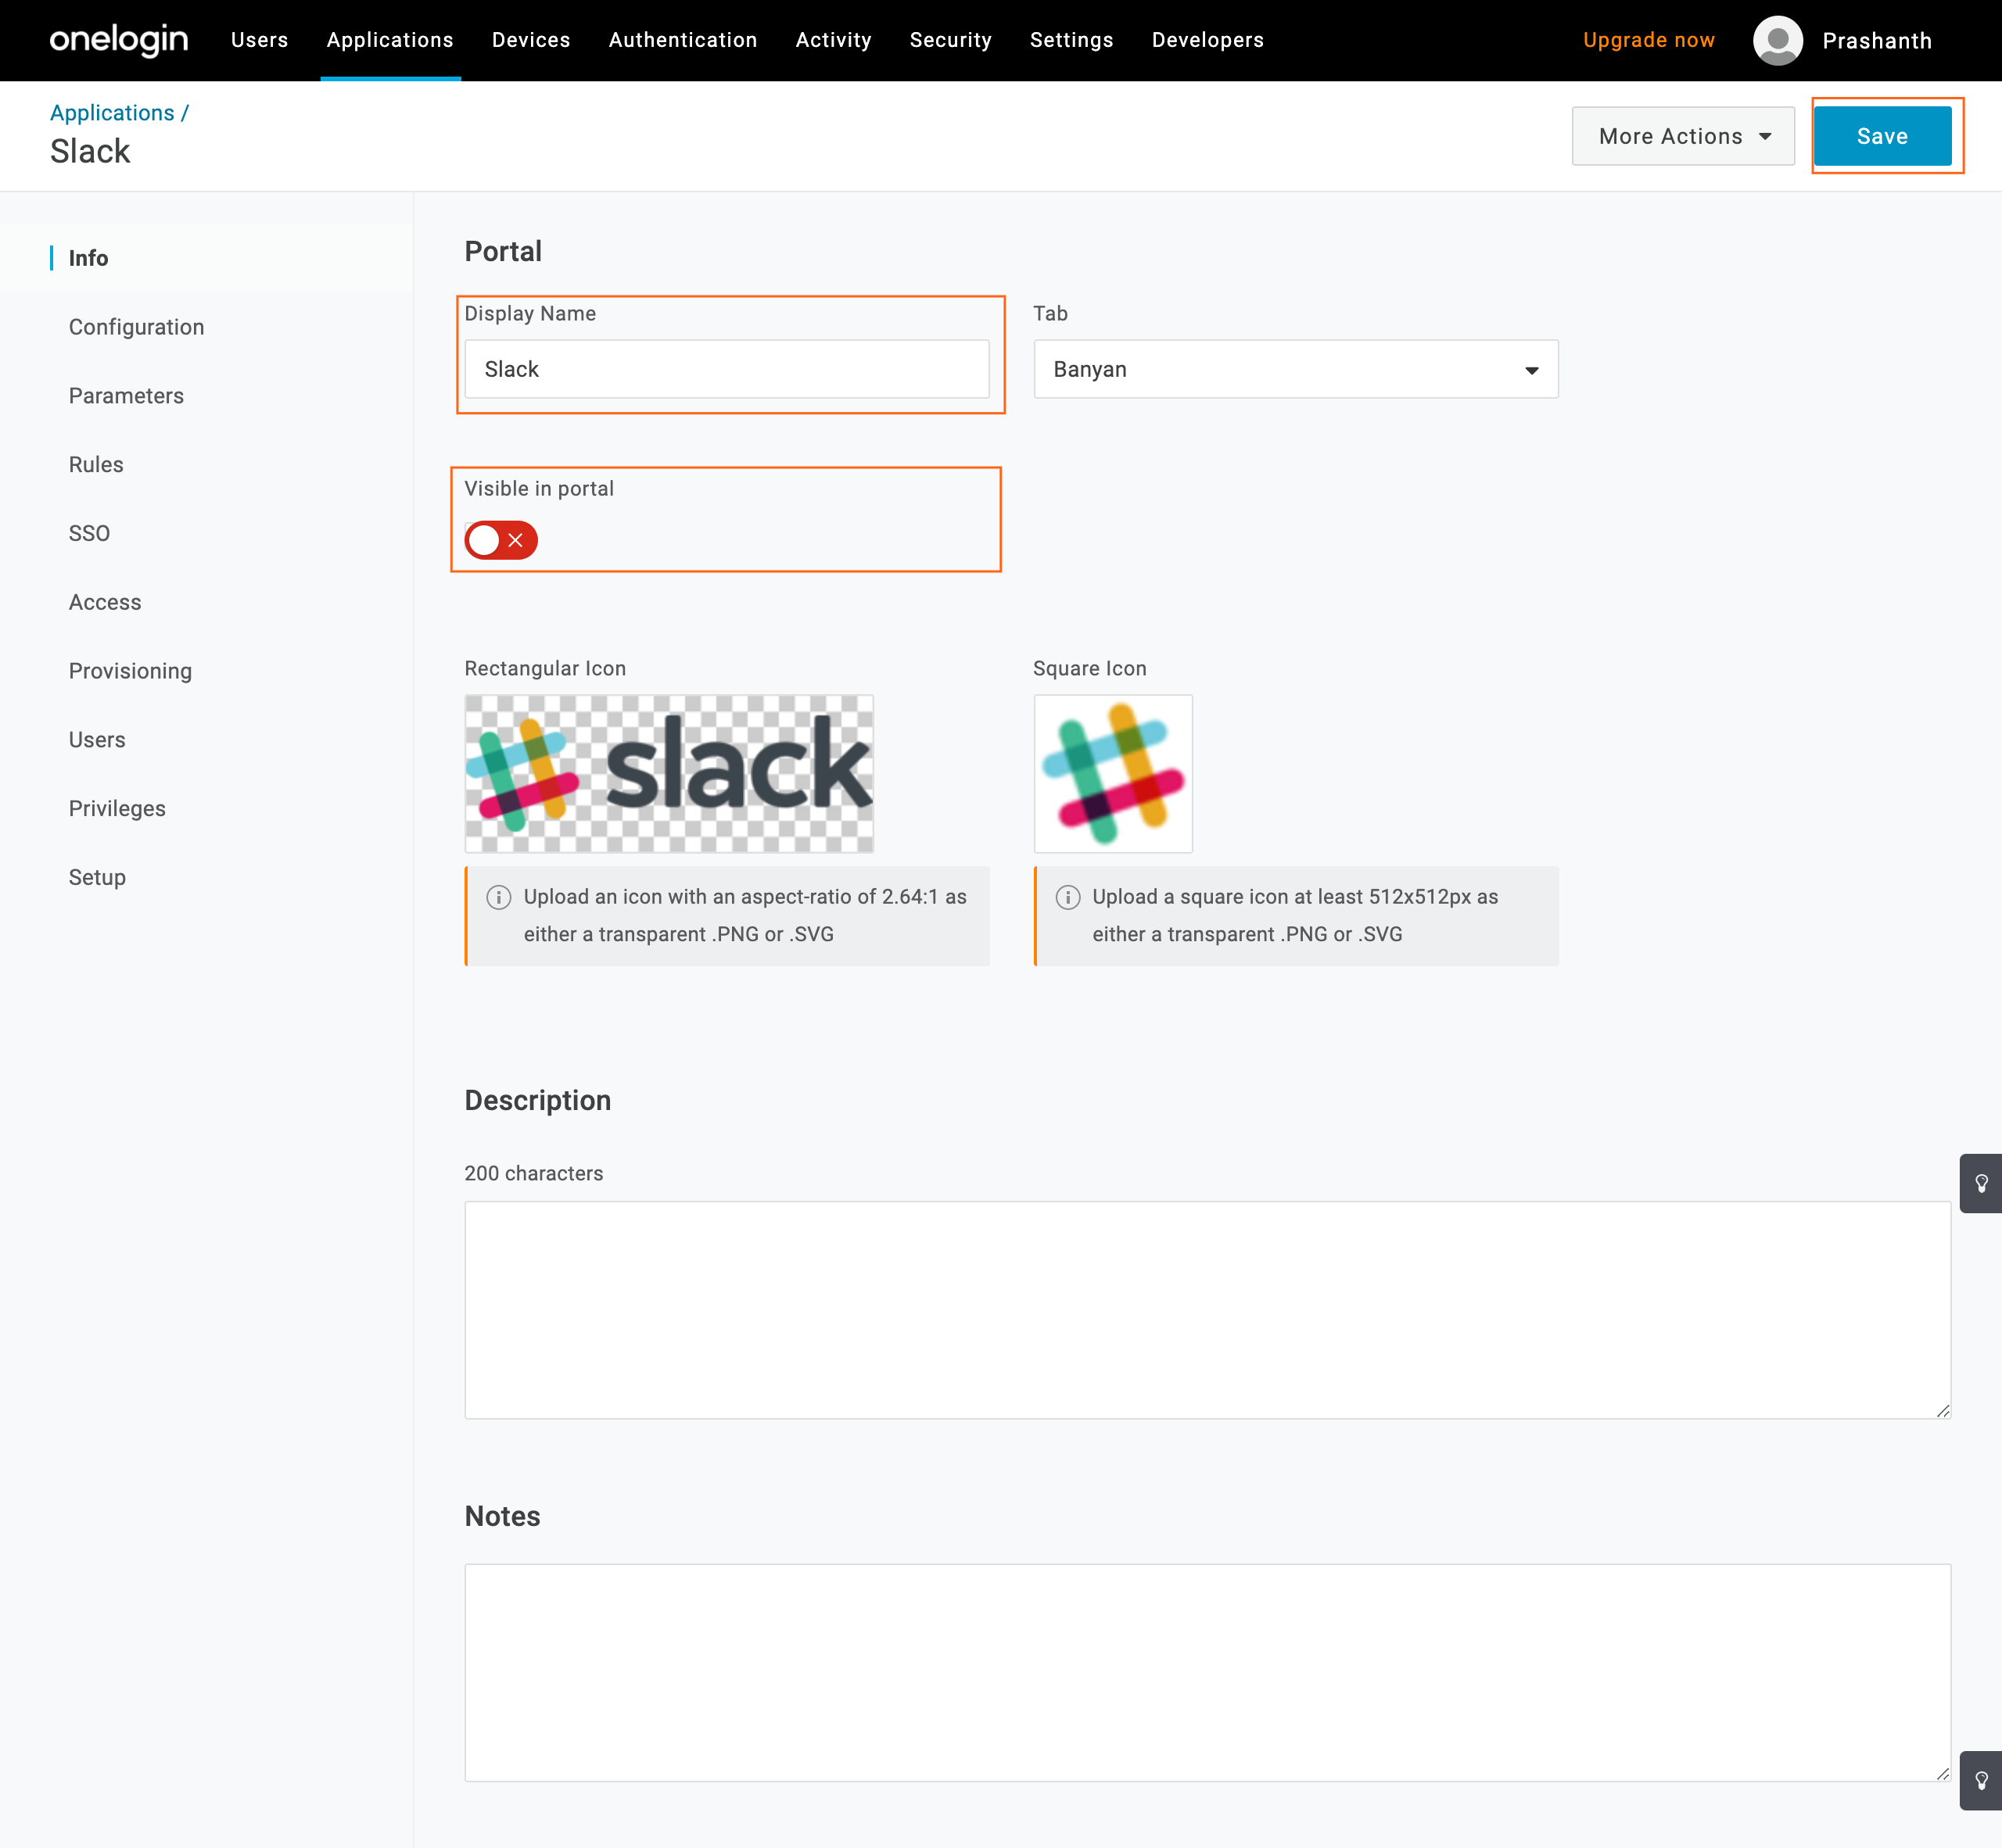Click the Upgrade now link

[1648, 40]
